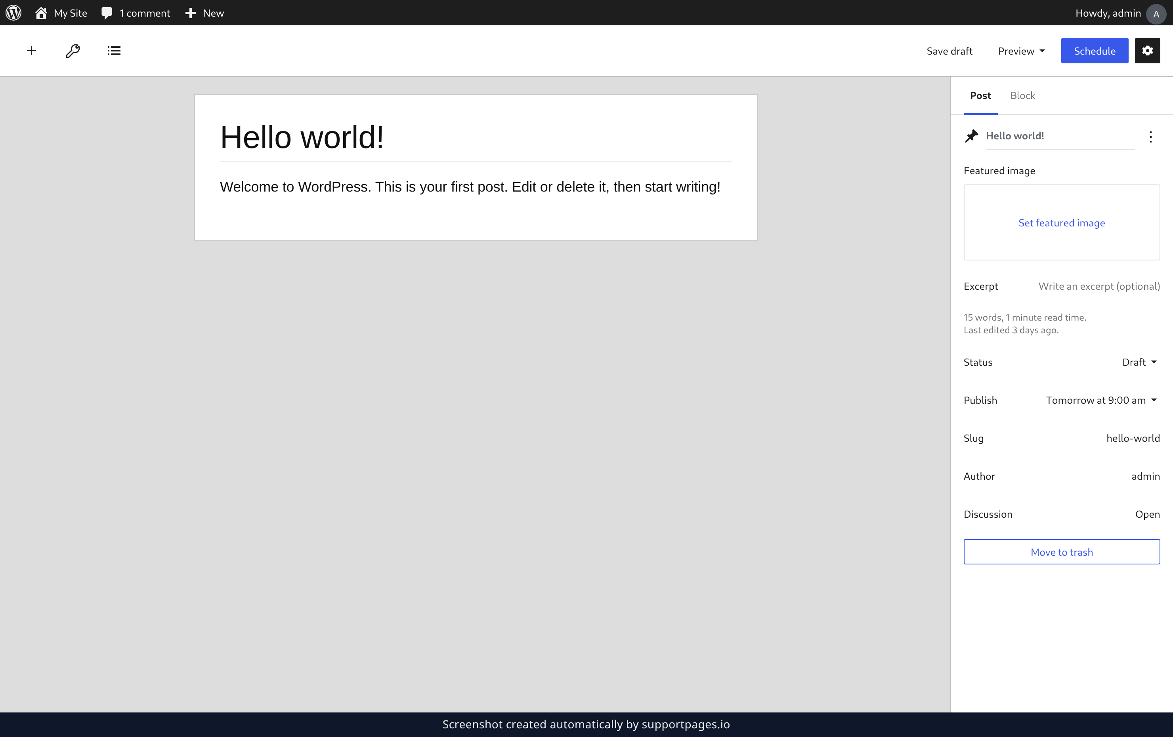1173x737 pixels.
Task: Click the pin icon beside Hello world!
Action: click(971, 136)
